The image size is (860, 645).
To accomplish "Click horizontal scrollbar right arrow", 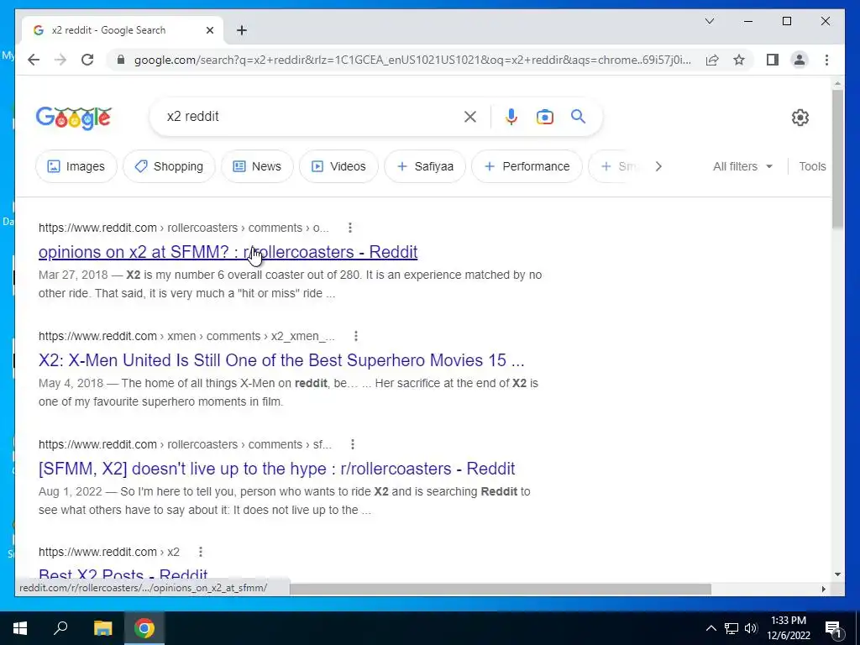I will coord(823,589).
